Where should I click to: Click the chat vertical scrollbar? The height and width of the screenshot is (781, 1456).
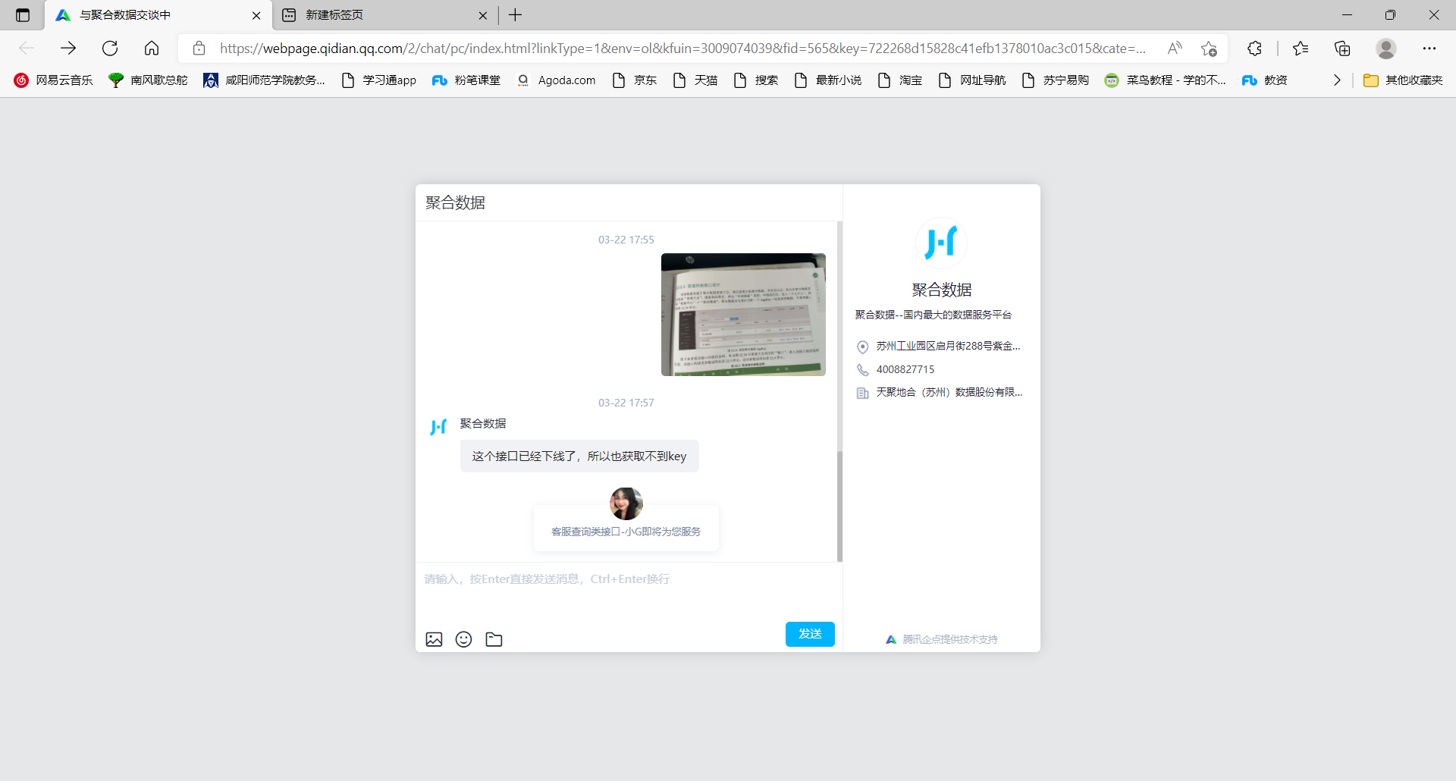(839, 506)
